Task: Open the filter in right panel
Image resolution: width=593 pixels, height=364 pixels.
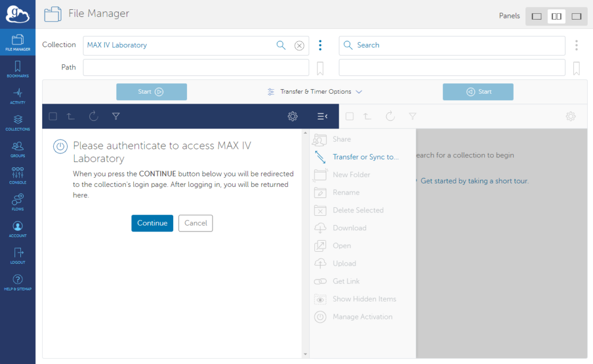Action: click(412, 116)
